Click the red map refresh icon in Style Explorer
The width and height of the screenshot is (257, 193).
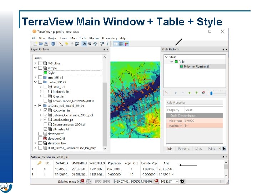(x=203, y=93)
